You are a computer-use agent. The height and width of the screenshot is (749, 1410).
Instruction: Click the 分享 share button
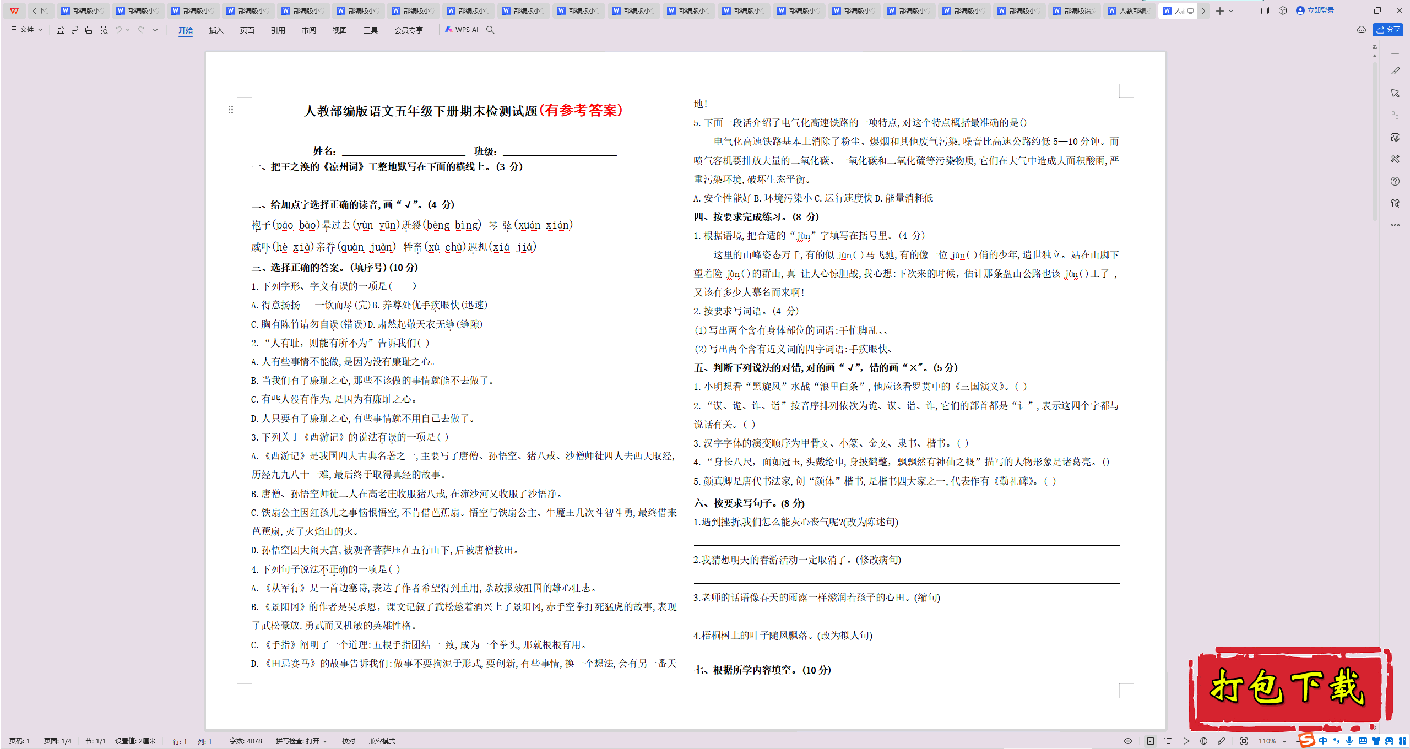click(x=1388, y=30)
